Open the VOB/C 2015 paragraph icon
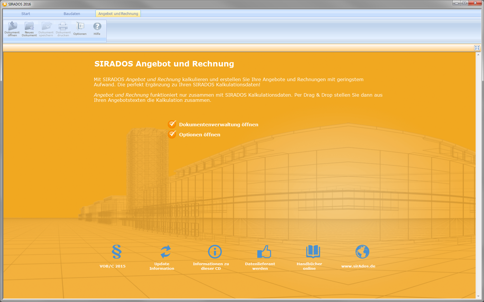484x302 pixels. pos(116,252)
